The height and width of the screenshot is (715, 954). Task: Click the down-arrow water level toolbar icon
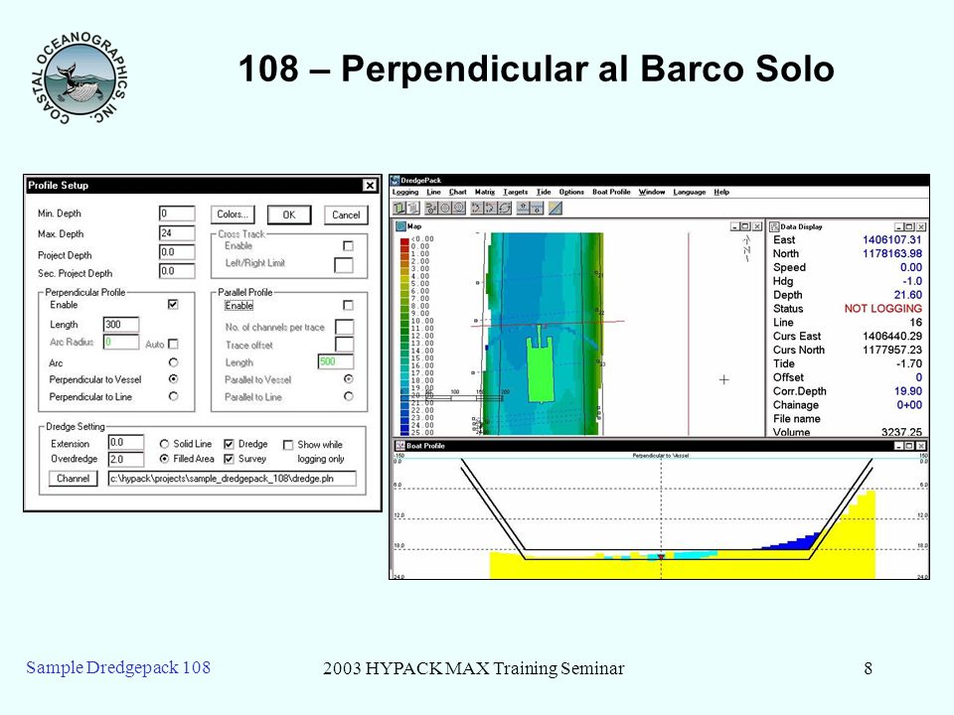coord(537,208)
